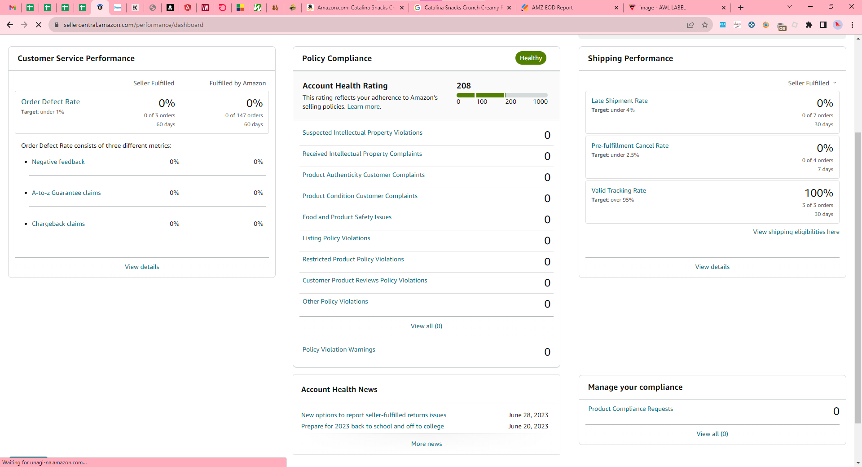Open the Late Shipment Rate link
The image size is (862, 467).
coord(620,101)
